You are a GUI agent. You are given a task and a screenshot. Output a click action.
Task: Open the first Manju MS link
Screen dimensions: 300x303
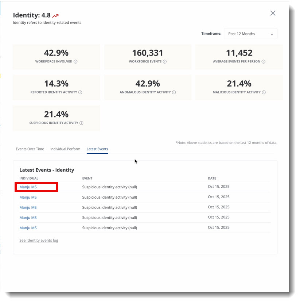(28, 187)
